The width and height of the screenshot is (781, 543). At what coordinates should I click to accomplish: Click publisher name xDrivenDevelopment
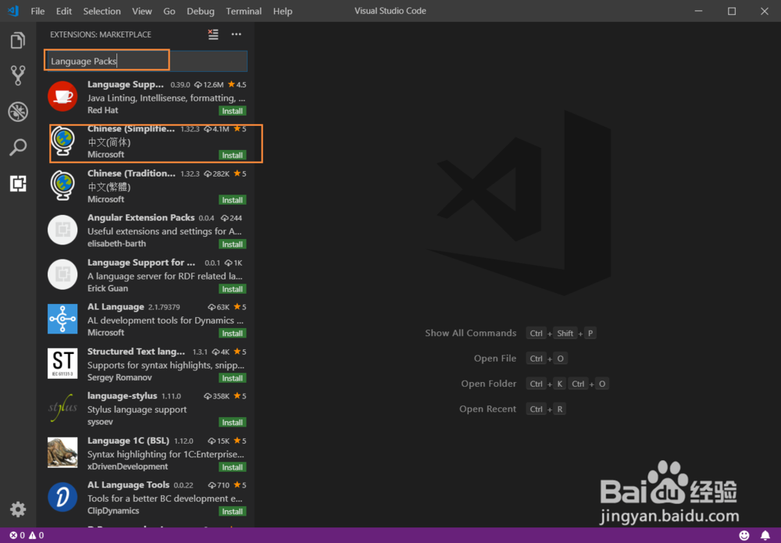127,466
